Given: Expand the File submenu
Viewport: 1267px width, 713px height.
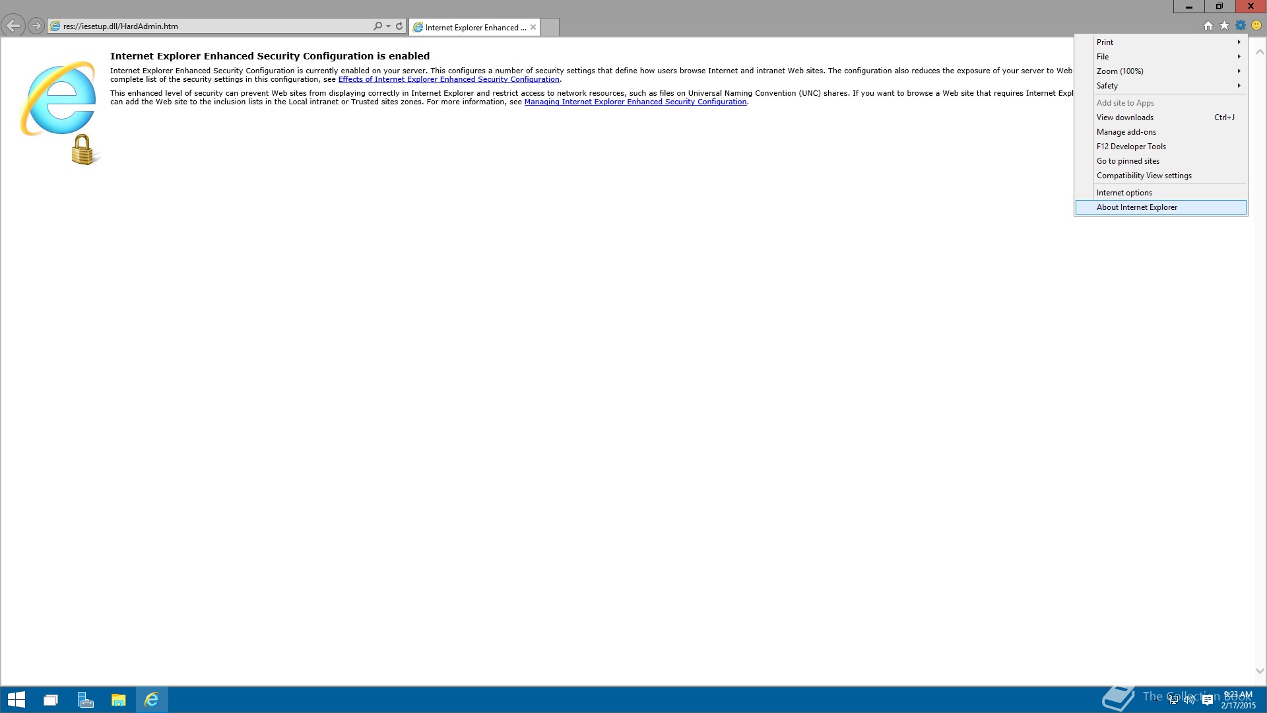Looking at the screenshot, I should click(1161, 57).
